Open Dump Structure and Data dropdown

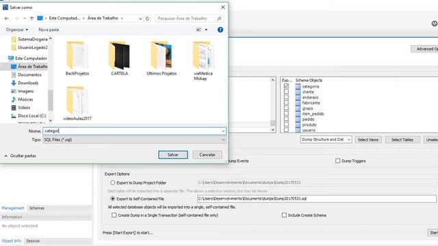pos(326,139)
